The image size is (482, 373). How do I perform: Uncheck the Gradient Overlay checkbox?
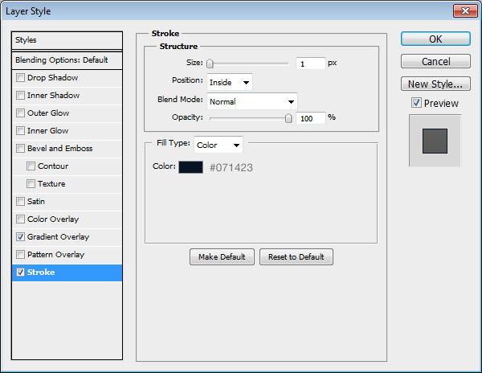[20, 237]
